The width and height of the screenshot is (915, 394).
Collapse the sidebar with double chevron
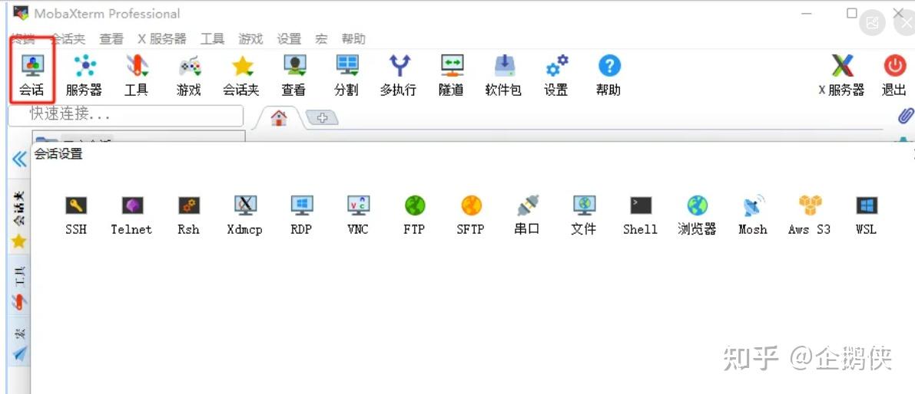click(x=19, y=159)
